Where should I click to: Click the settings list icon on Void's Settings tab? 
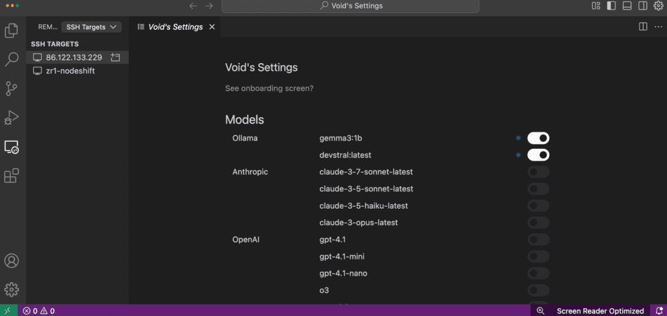141,27
